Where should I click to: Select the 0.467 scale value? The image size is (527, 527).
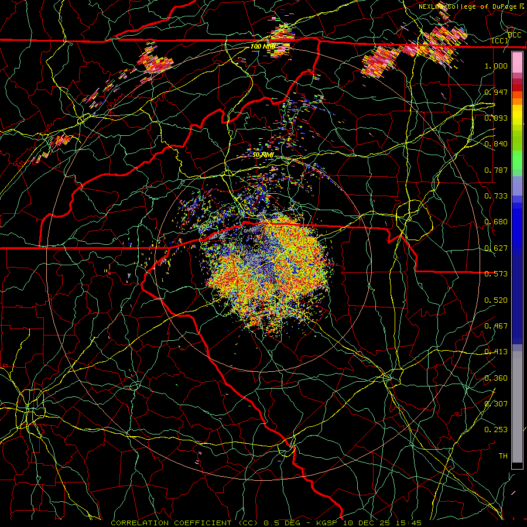click(496, 326)
